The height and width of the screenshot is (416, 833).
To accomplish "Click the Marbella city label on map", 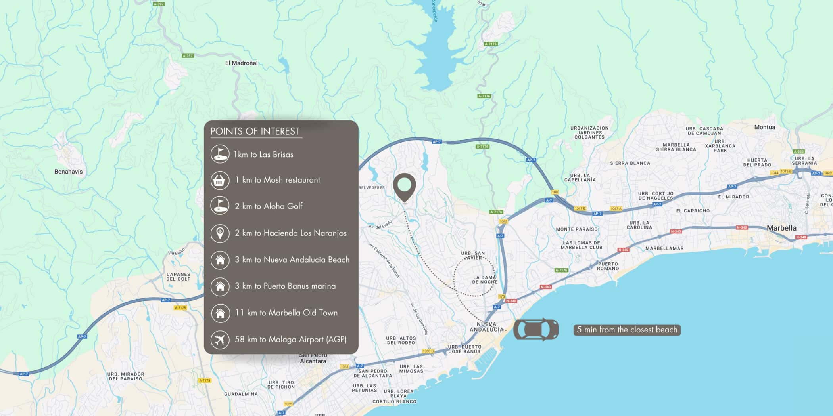I will point(781,228).
